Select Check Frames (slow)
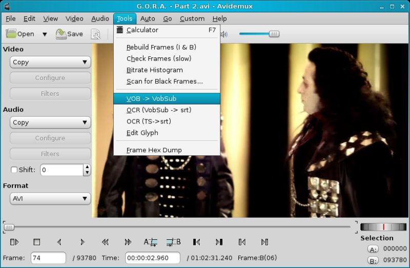410x268 pixels. (167, 58)
